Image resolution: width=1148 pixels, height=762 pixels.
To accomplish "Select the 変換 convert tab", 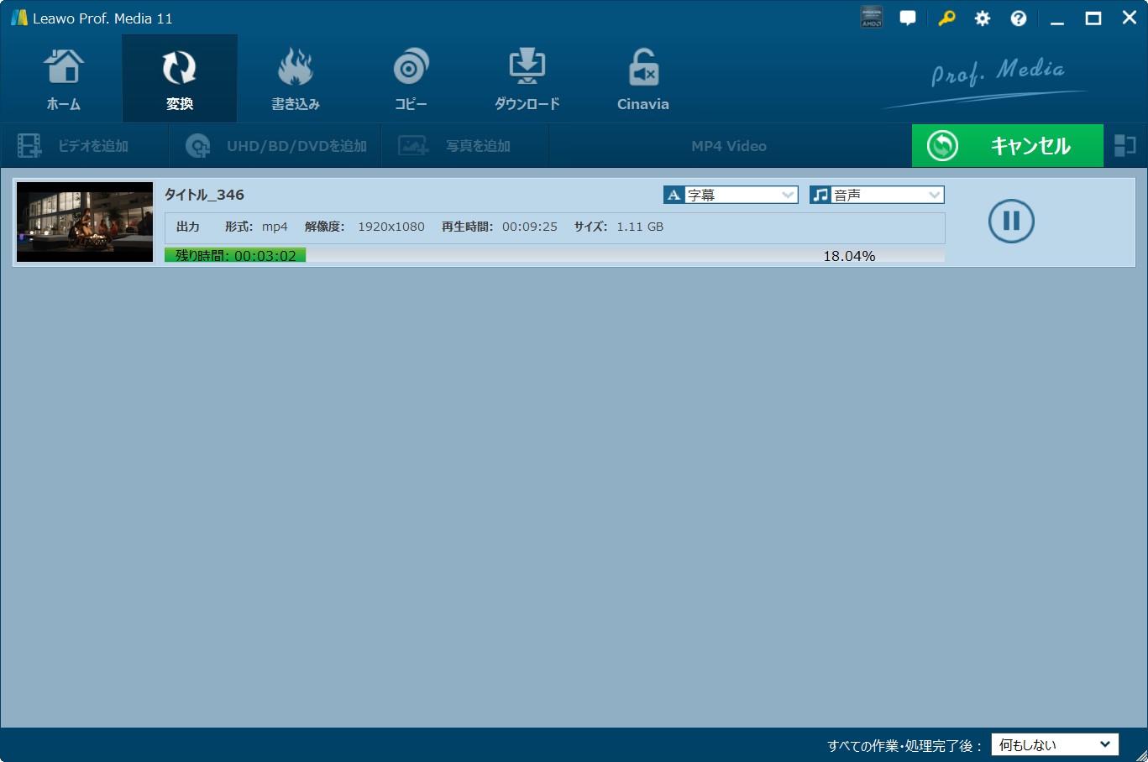I will point(180,79).
